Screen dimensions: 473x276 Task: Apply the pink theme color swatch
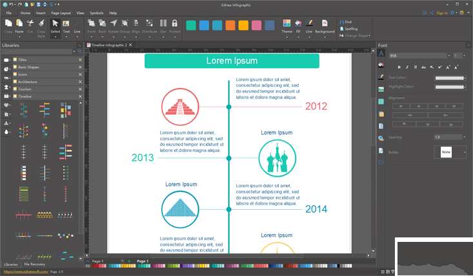256,25
